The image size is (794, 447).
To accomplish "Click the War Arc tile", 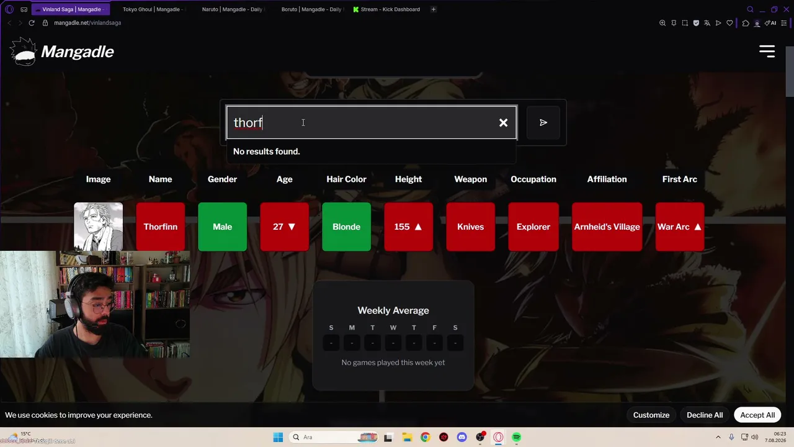I will click(680, 227).
